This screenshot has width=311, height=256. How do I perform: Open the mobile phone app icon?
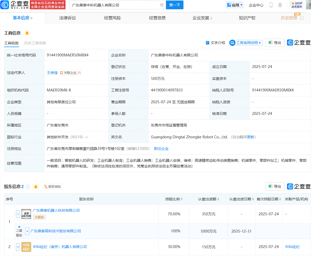[271, 5]
